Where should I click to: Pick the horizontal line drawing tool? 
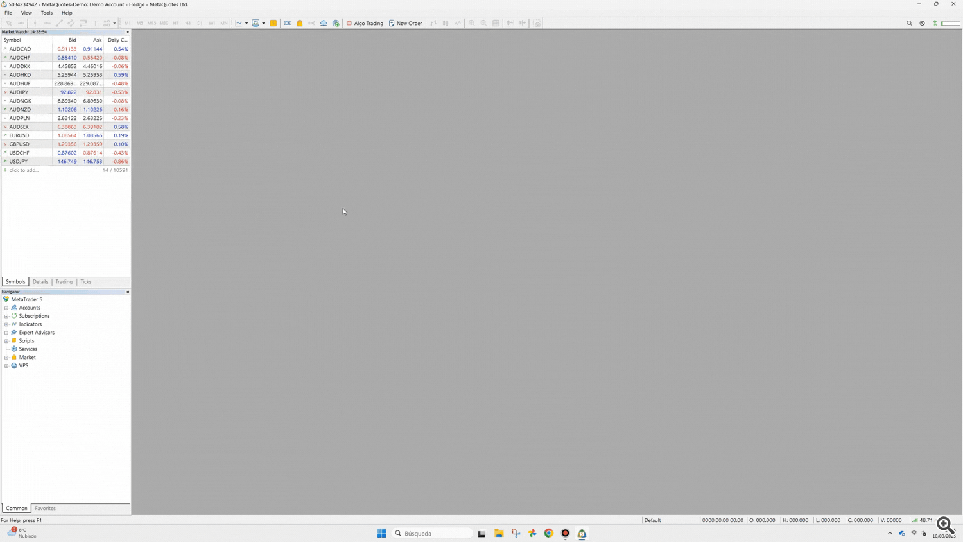[x=47, y=23]
